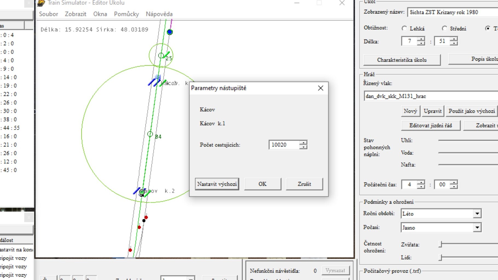The height and width of the screenshot is (280, 498).
Task: Click the track node labeled 25
Action: [161, 56]
